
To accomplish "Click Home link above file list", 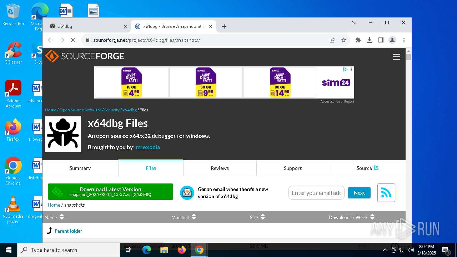I will click(x=54, y=205).
